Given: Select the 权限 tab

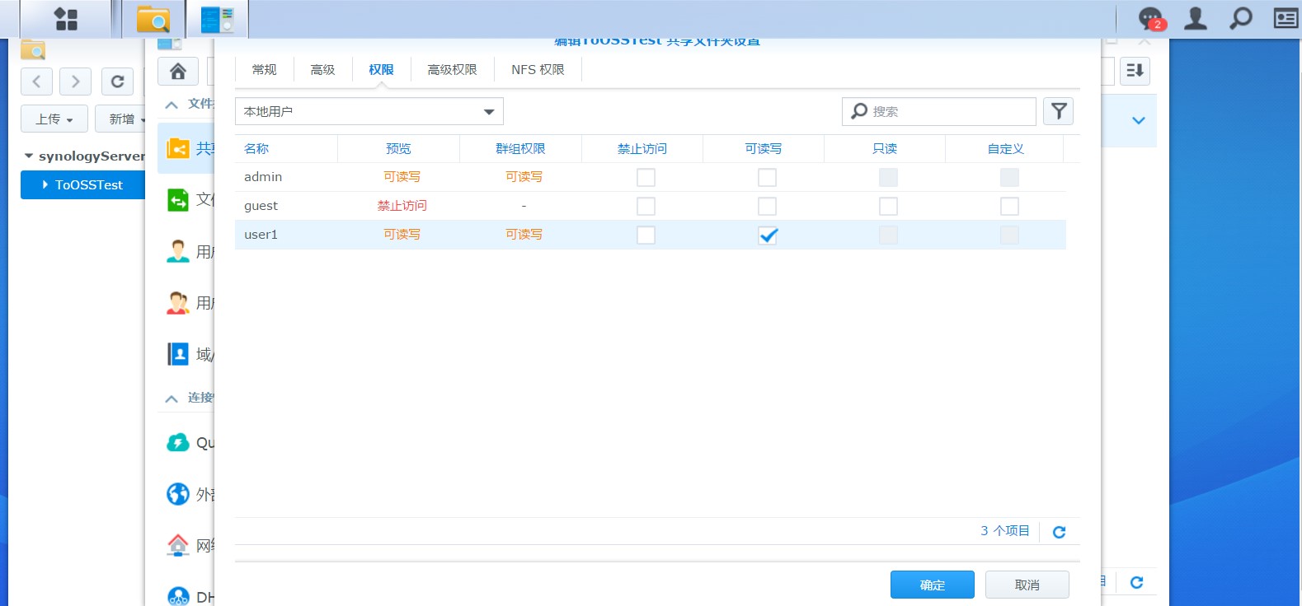Looking at the screenshot, I should pyautogui.click(x=381, y=70).
